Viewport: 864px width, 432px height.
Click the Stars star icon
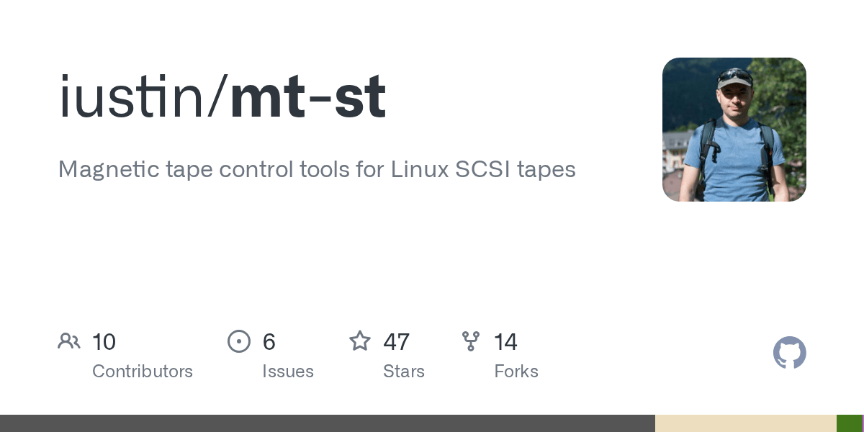[360, 341]
